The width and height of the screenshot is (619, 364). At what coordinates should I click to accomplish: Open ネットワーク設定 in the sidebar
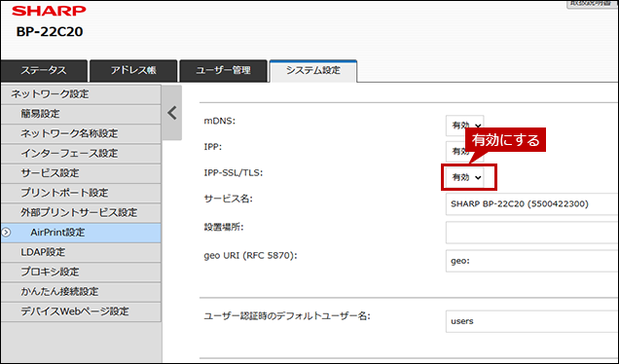81,94
